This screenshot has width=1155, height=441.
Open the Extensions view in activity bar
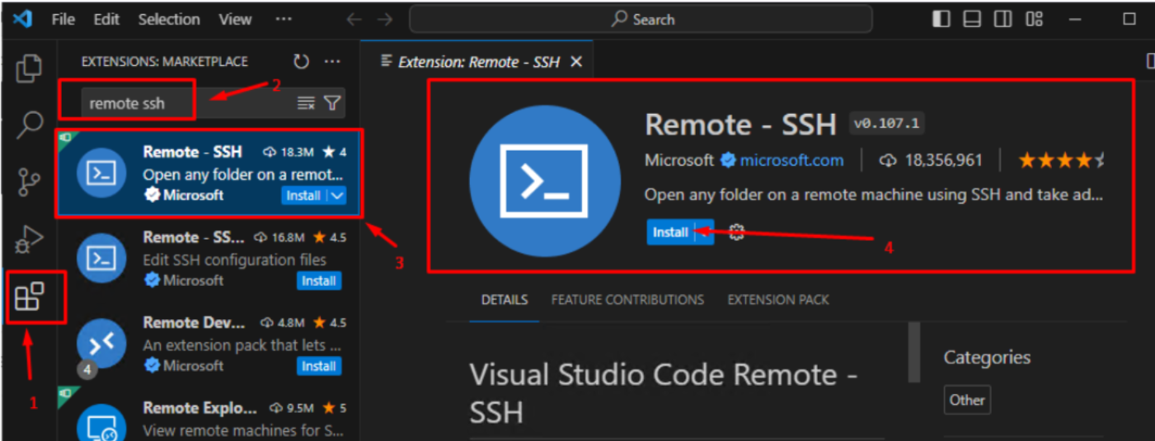(x=30, y=296)
